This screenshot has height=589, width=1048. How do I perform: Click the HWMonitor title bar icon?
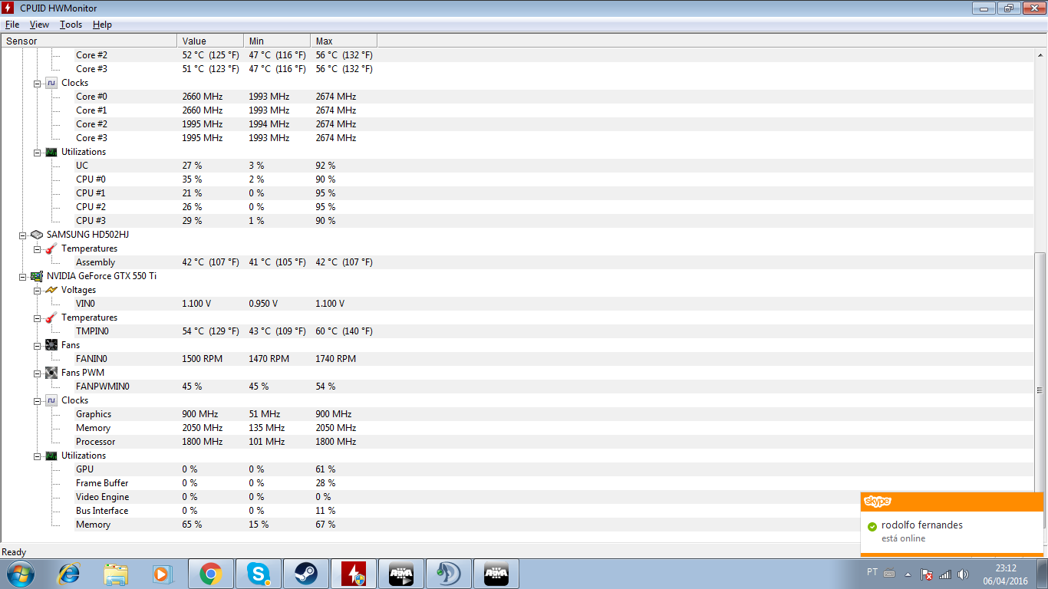9,8
